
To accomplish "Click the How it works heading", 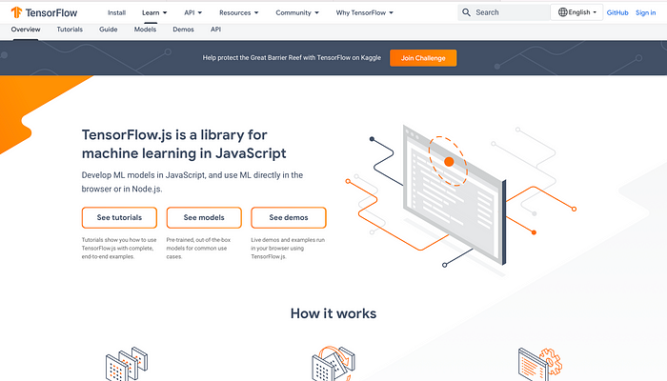I will pyautogui.click(x=333, y=313).
